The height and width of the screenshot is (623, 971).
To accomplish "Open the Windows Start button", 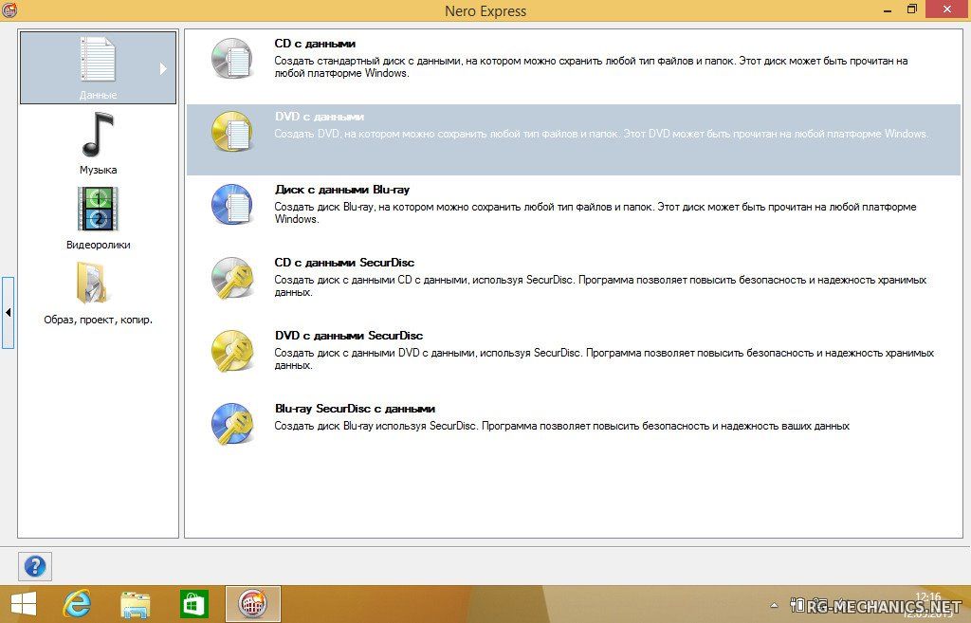I will [x=24, y=604].
